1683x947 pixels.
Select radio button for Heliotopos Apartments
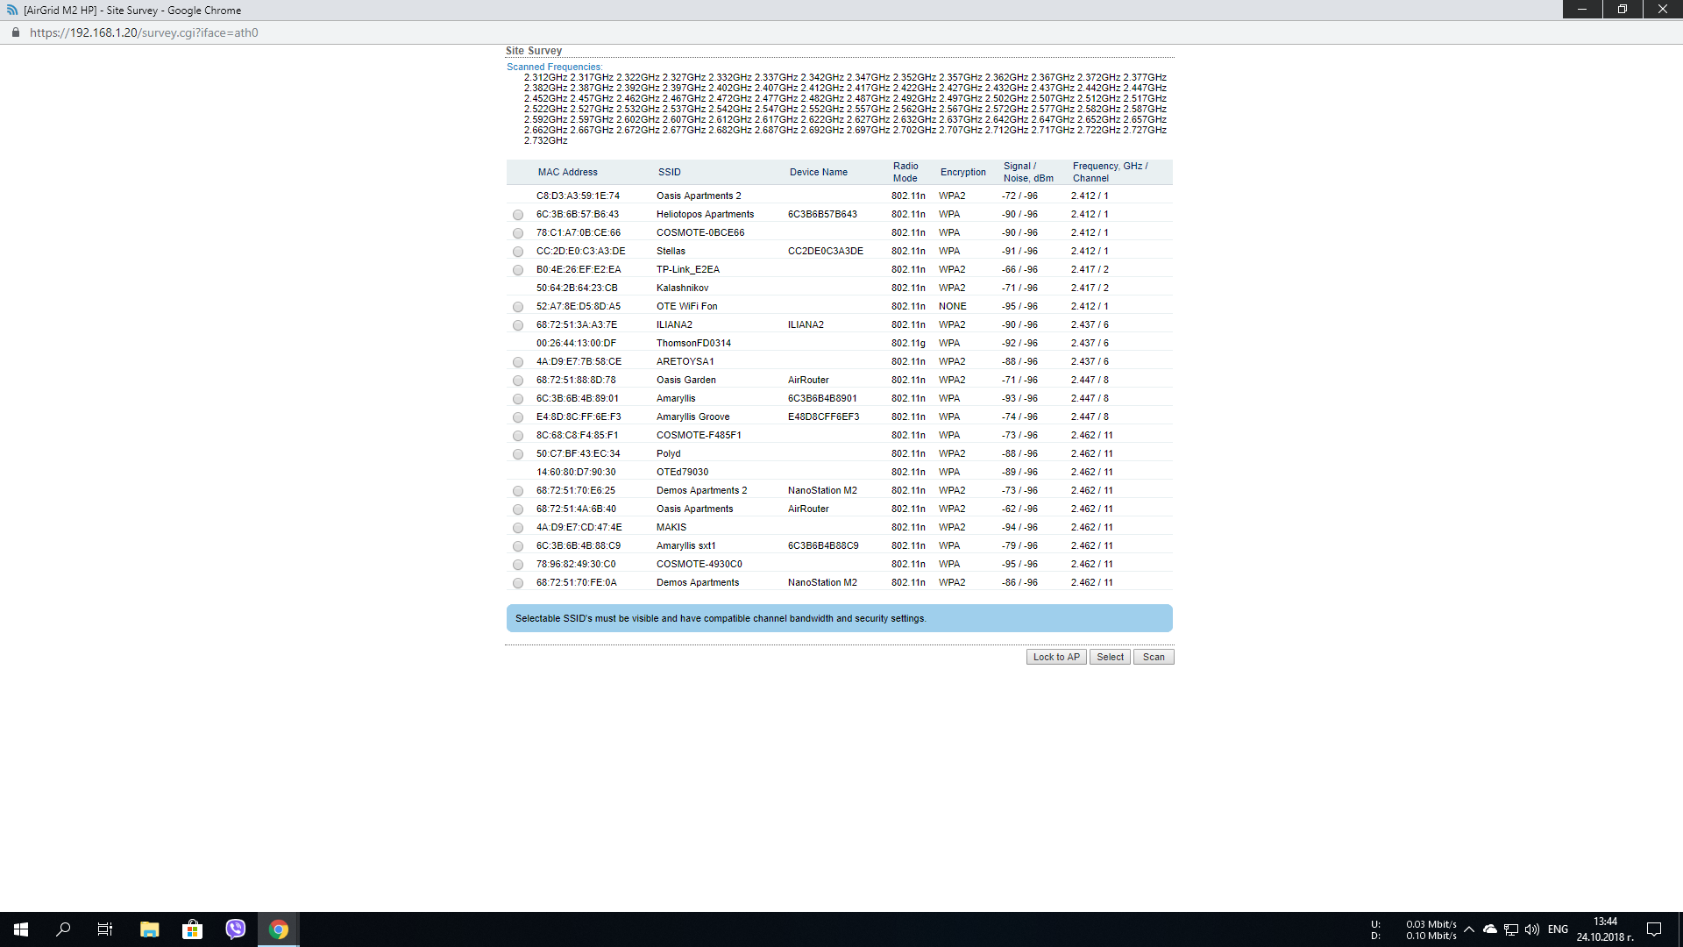pyautogui.click(x=518, y=215)
